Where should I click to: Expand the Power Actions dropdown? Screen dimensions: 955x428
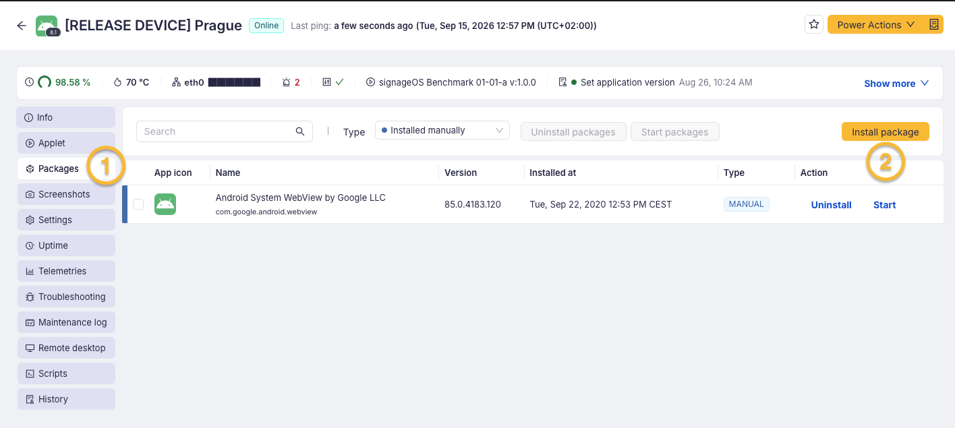click(876, 24)
